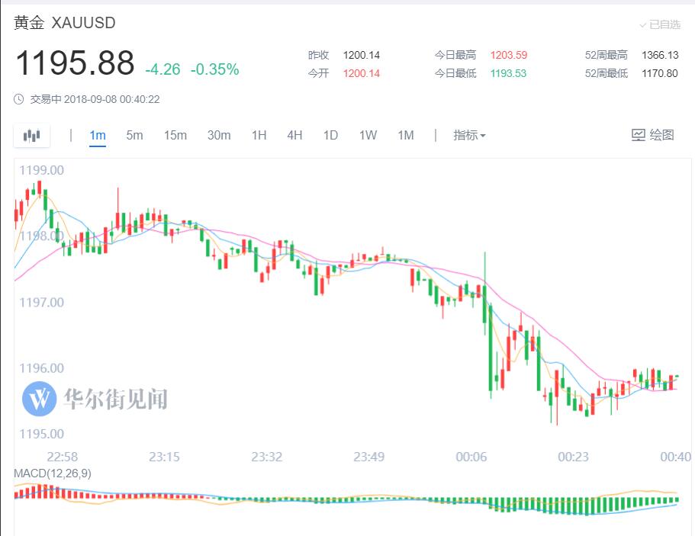This screenshot has width=695, height=536.
Task: Click the current price 1195.88
Action: click(75, 63)
